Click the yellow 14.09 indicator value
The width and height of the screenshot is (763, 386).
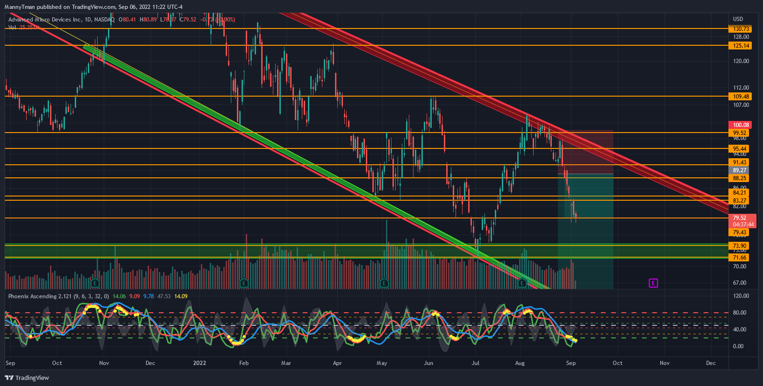(181, 296)
